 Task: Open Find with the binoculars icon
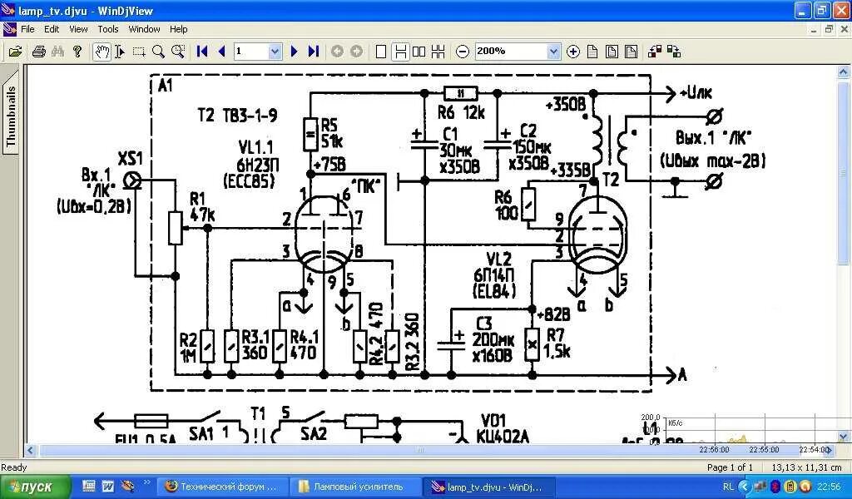tap(57, 52)
